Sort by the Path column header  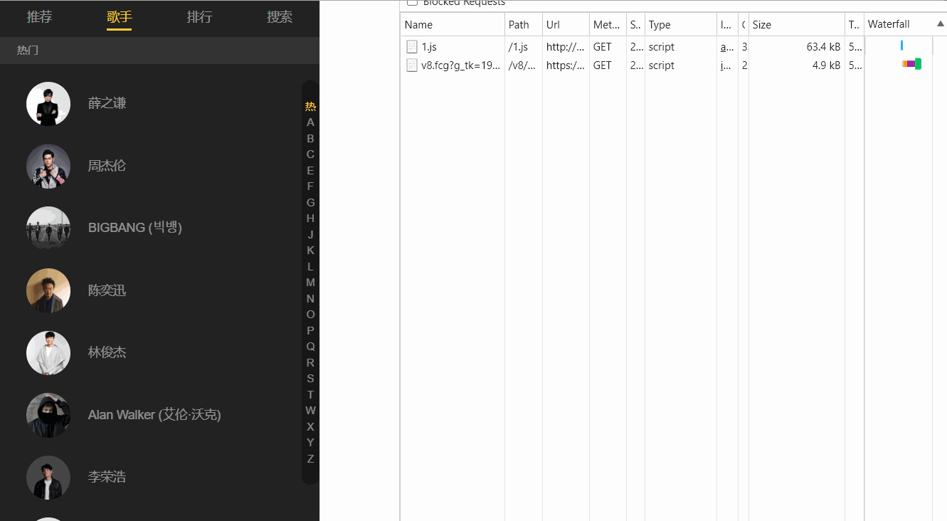tap(524, 24)
